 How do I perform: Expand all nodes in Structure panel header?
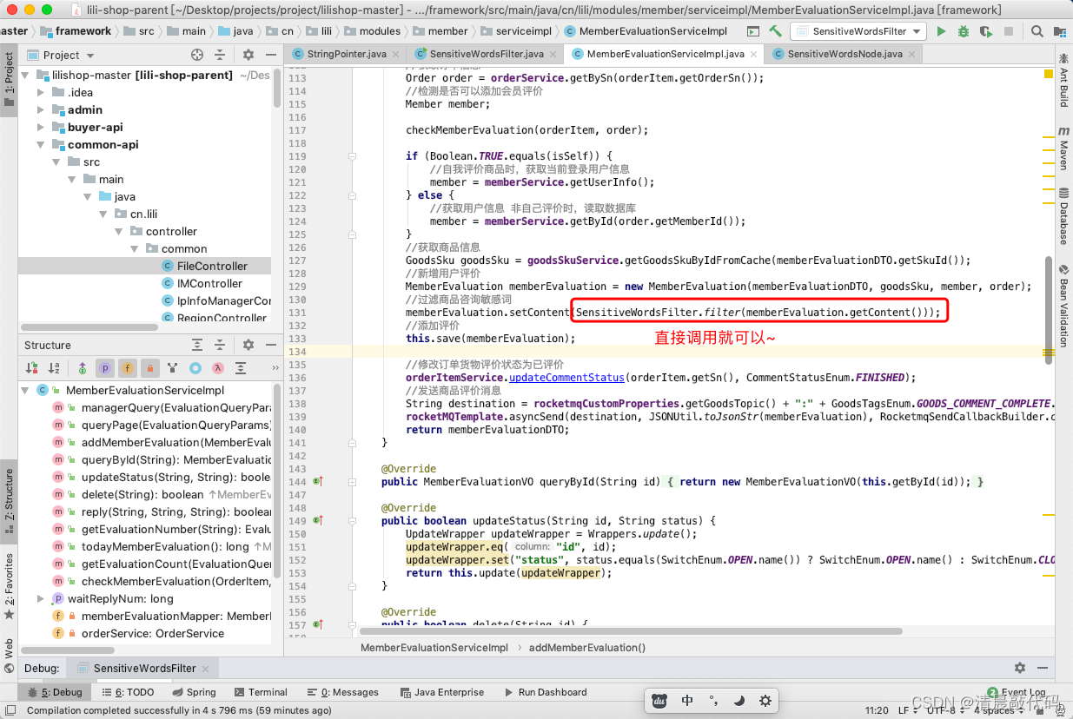(197, 345)
